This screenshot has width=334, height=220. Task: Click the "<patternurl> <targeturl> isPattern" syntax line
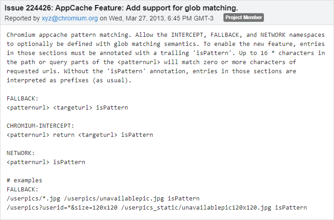68,108
